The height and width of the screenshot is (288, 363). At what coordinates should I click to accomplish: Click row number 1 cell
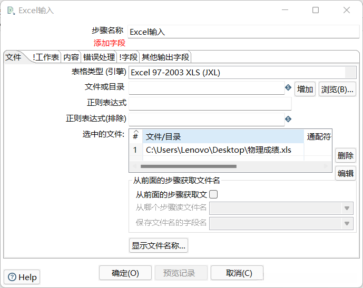coord(135,150)
